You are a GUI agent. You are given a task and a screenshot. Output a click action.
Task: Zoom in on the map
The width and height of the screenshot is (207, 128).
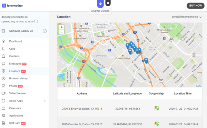click(x=62, y=27)
